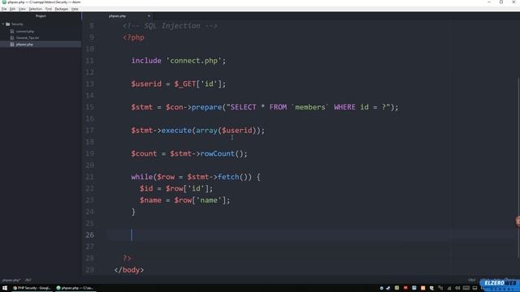Click line number 26 in gutter

tap(89, 234)
